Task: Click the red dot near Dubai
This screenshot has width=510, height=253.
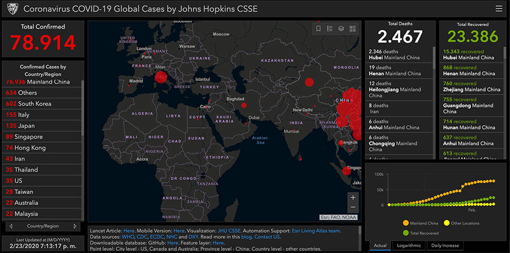Action: [x=246, y=123]
